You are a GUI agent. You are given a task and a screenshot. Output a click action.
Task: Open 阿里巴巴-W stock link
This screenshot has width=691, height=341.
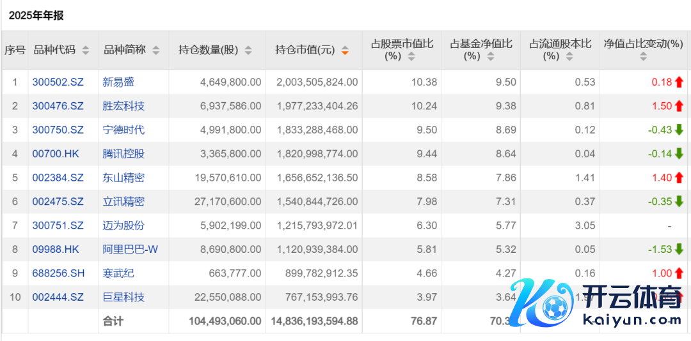pos(130,249)
